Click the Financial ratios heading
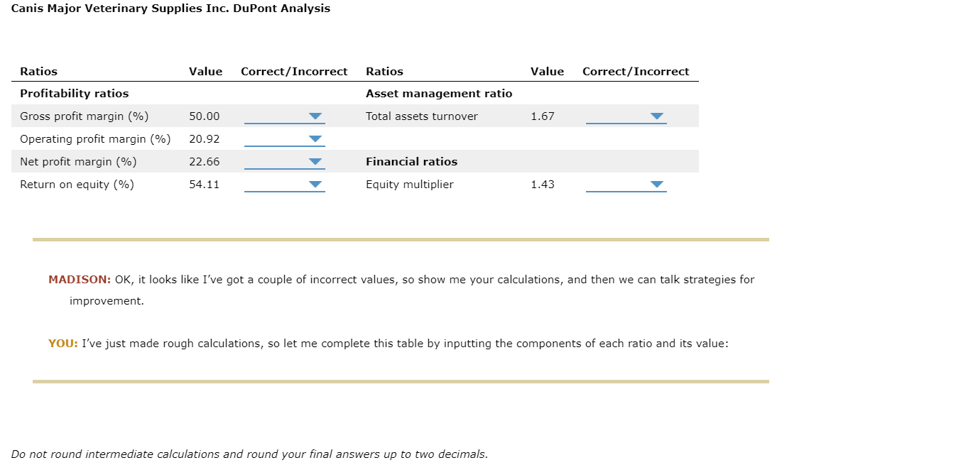The image size is (956, 470). coord(412,162)
